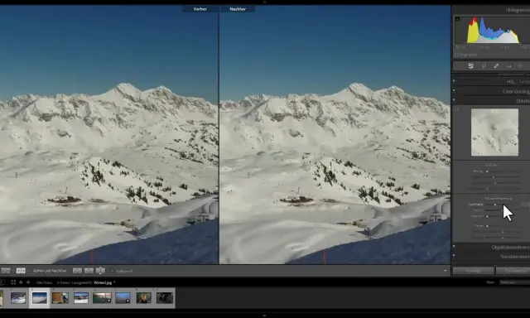Select the Nachher label tab

238,9
